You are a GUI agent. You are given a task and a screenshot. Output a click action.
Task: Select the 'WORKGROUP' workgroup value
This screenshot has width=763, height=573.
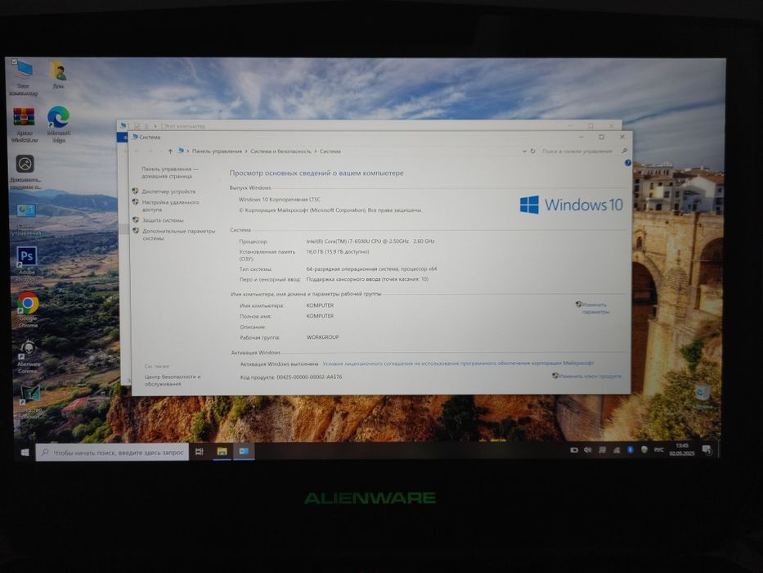pyautogui.click(x=323, y=337)
